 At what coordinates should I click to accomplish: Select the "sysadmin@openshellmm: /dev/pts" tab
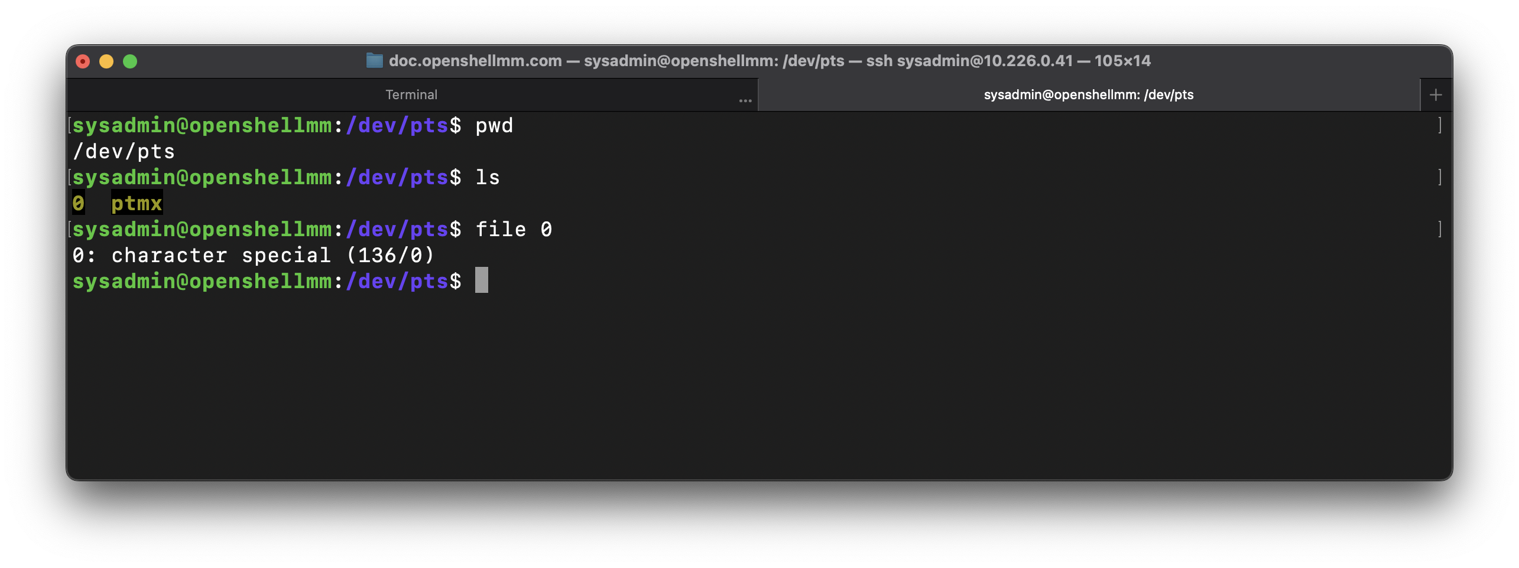pyautogui.click(x=1088, y=94)
